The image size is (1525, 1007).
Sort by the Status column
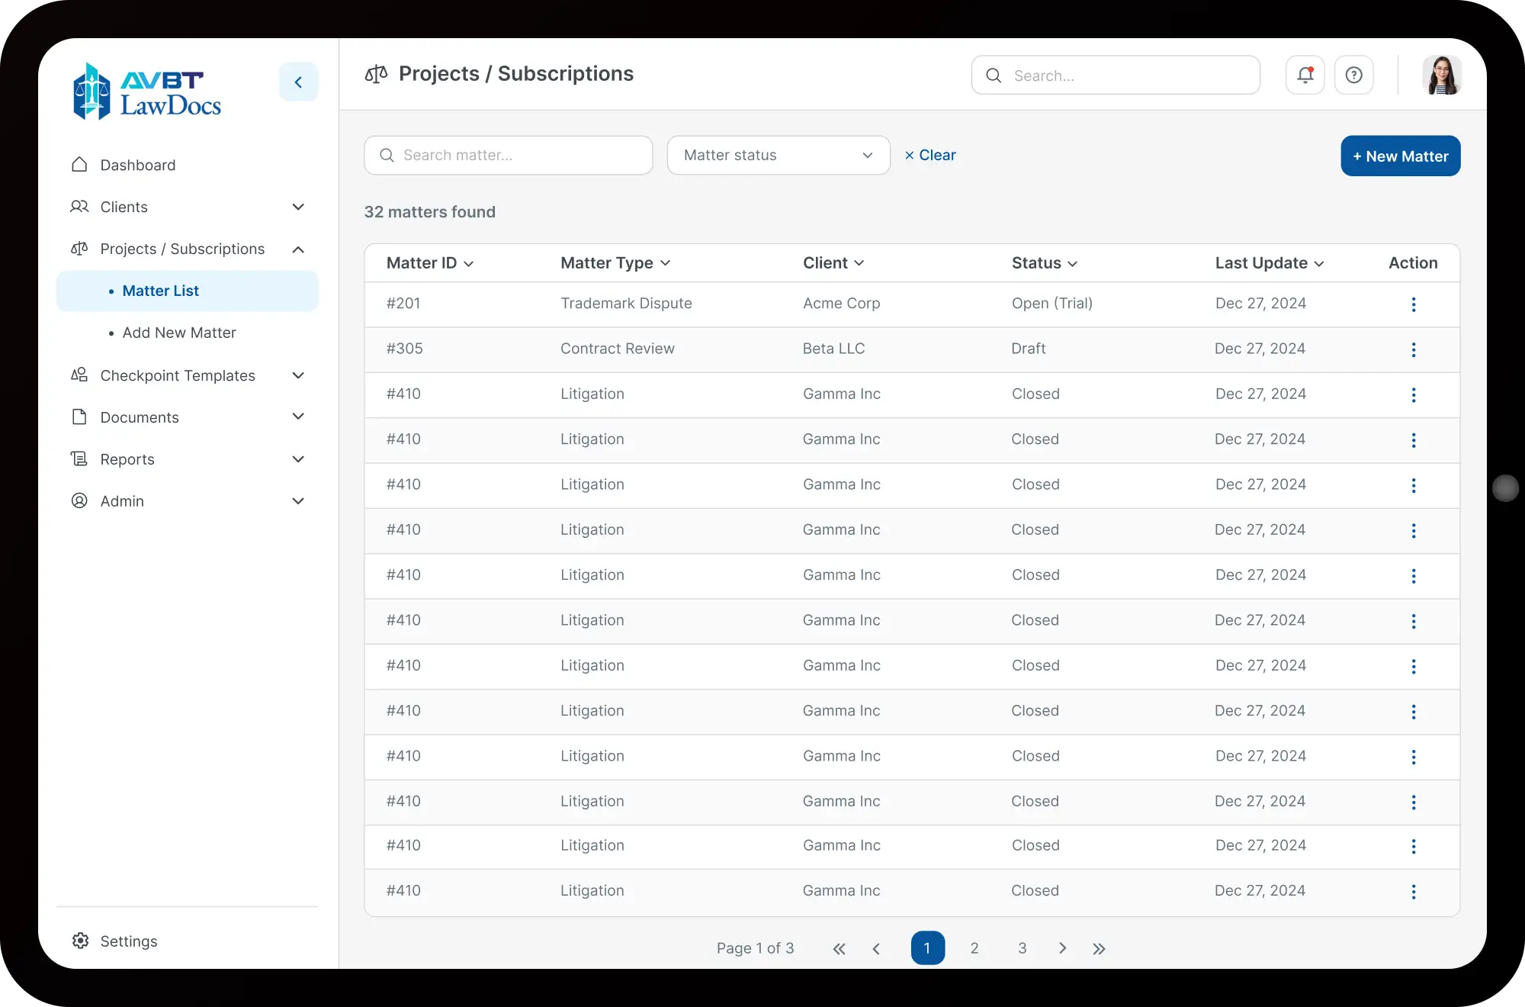tap(1045, 263)
